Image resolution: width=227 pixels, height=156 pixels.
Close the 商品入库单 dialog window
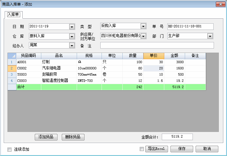220,4
